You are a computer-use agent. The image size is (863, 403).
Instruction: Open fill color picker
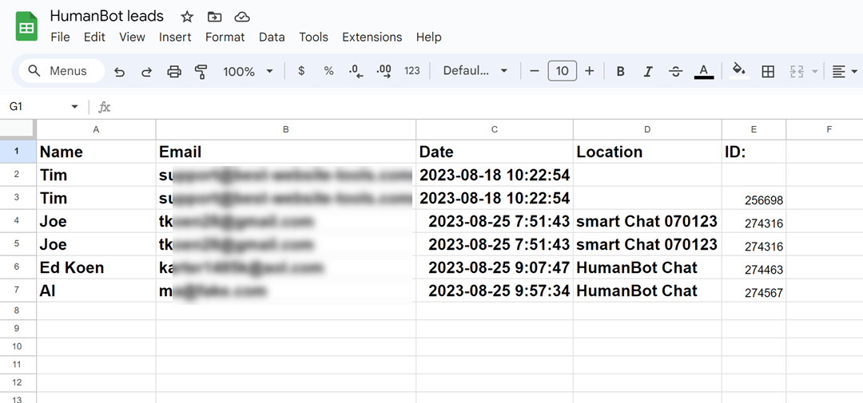point(739,71)
